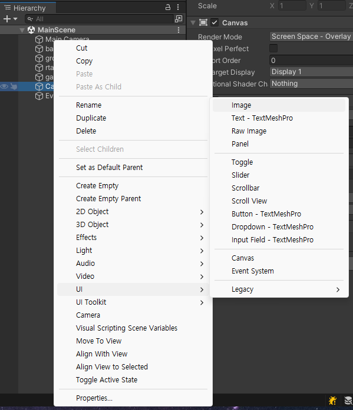Open the Hierarchy panel three-dot options menu
The height and width of the screenshot is (410, 353).
point(178,7)
